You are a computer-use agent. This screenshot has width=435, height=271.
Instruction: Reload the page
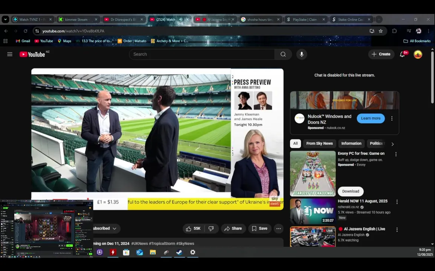pos(25,31)
